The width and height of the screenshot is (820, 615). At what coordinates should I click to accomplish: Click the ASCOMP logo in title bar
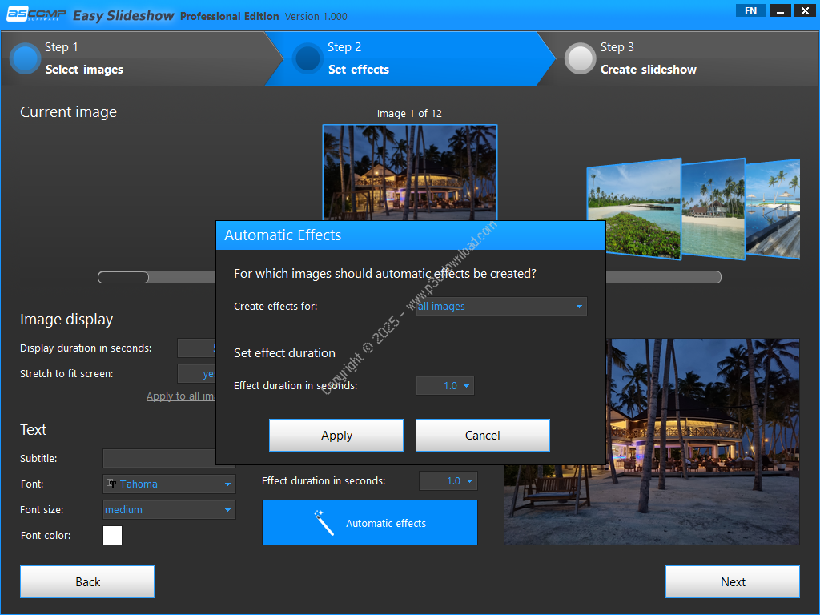coord(34,14)
